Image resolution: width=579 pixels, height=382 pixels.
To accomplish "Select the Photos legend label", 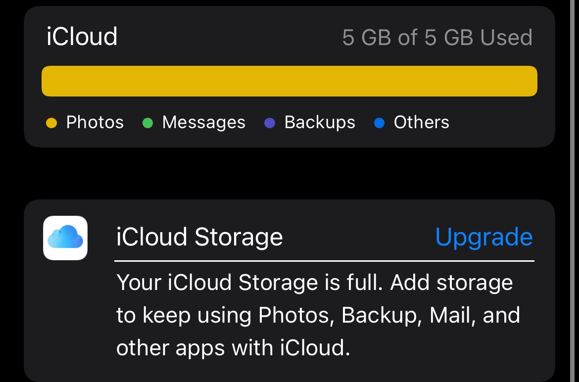I will (x=95, y=122).
